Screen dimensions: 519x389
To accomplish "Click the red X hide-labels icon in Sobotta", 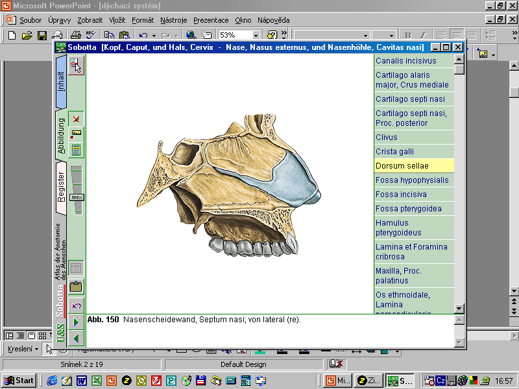I will point(76,119).
